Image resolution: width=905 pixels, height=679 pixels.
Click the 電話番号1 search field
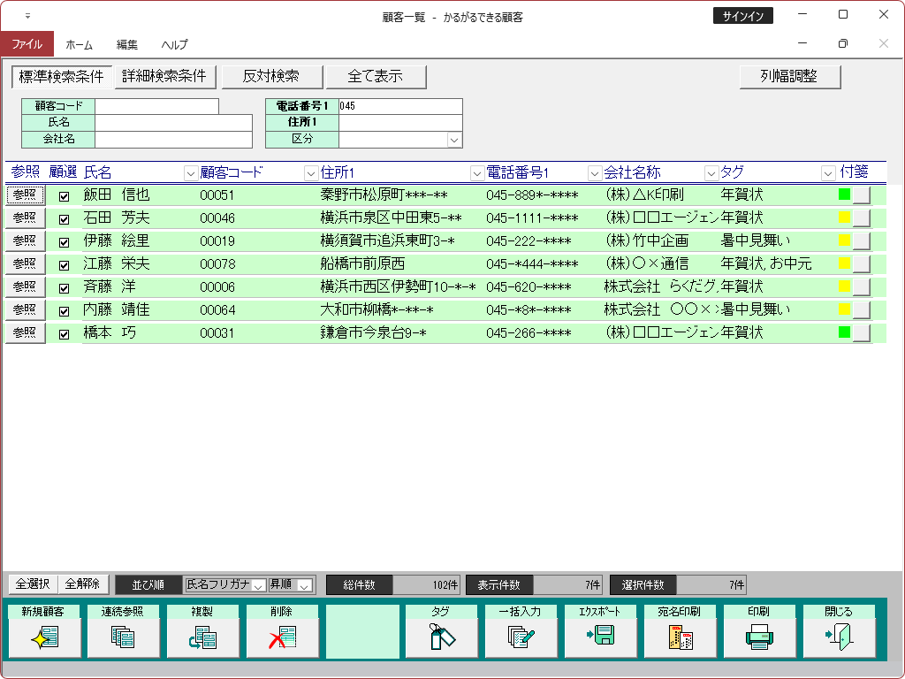[x=399, y=106]
